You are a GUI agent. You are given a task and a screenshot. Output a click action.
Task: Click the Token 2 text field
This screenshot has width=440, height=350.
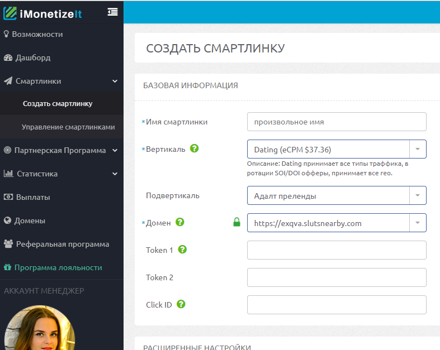[336, 277]
